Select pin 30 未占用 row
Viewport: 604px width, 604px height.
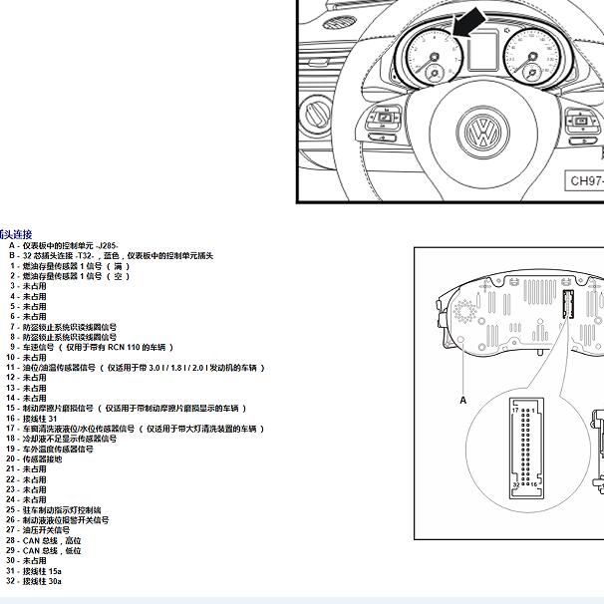pos(26,560)
